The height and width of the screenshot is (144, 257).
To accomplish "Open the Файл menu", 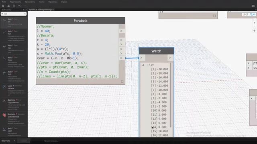I will coord(4,2).
